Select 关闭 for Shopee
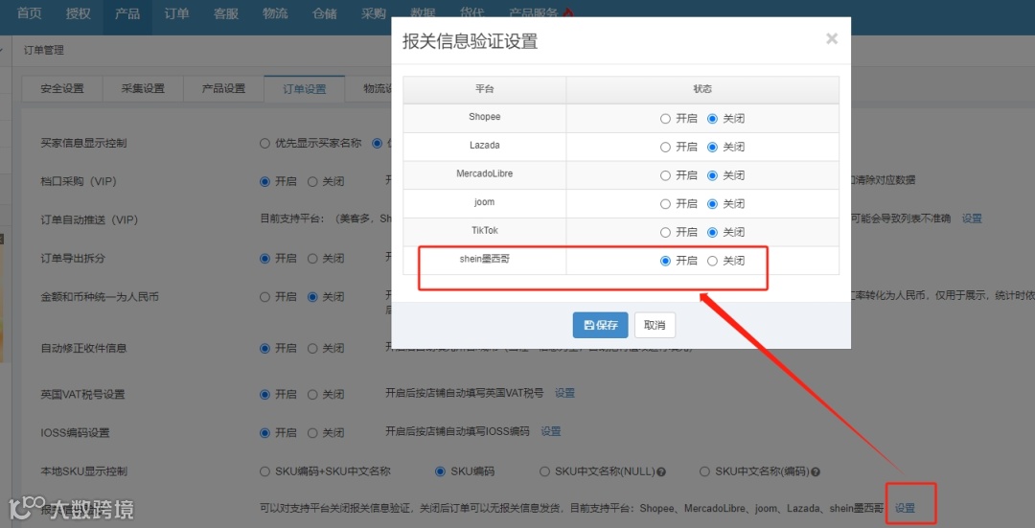This screenshot has width=1035, height=528. (712, 119)
